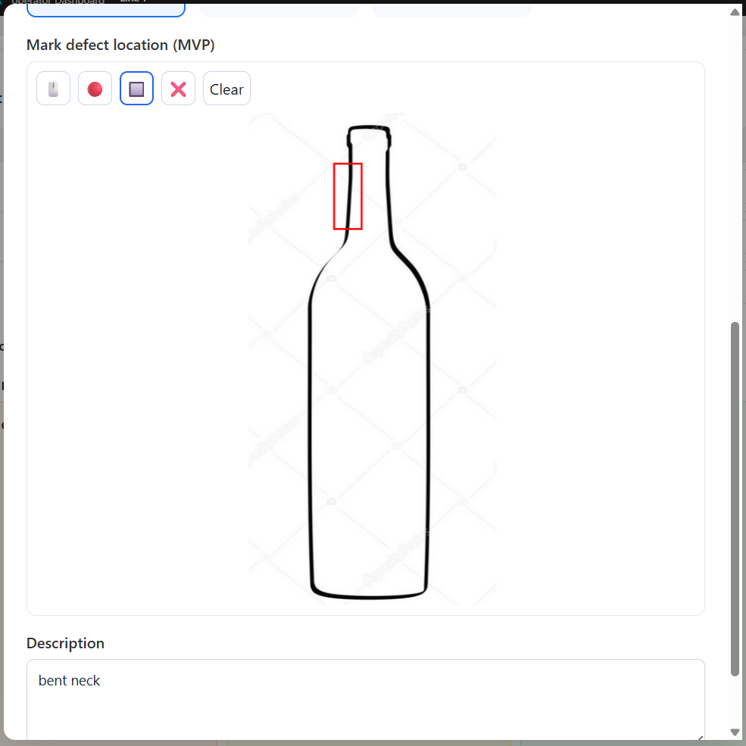Click the 'bent neck' description text
Viewport: 746px width, 746px height.
pyautogui.click(x=69, y=680)
